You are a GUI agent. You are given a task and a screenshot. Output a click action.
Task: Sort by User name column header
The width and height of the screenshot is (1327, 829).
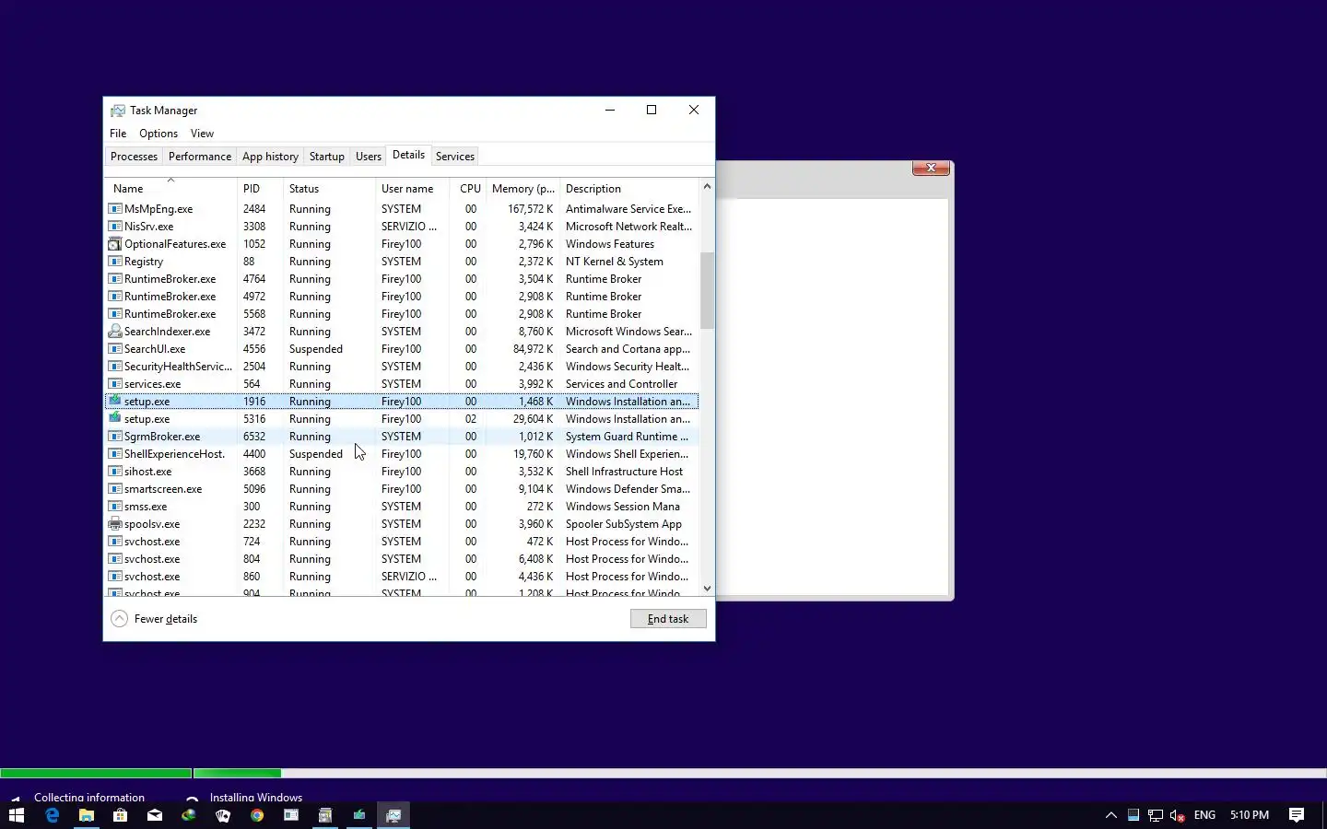412,188
